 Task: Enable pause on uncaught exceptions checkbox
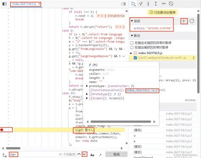pos(132,43)
